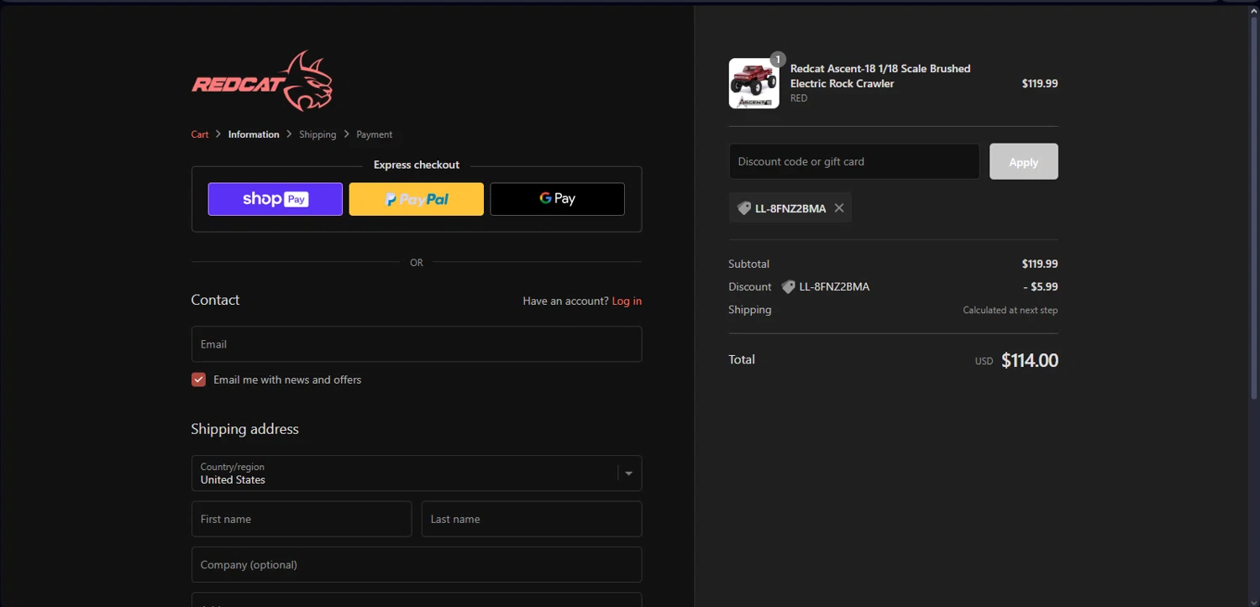Screen dimensions: 1260x607
Task: Open the Country/region dropdown
Action: (x=417, y=473)
